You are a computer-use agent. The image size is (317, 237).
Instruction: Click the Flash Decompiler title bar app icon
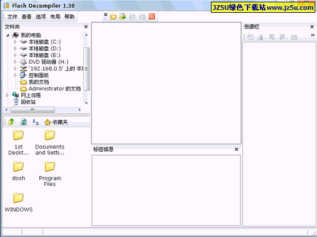(6, 5)
